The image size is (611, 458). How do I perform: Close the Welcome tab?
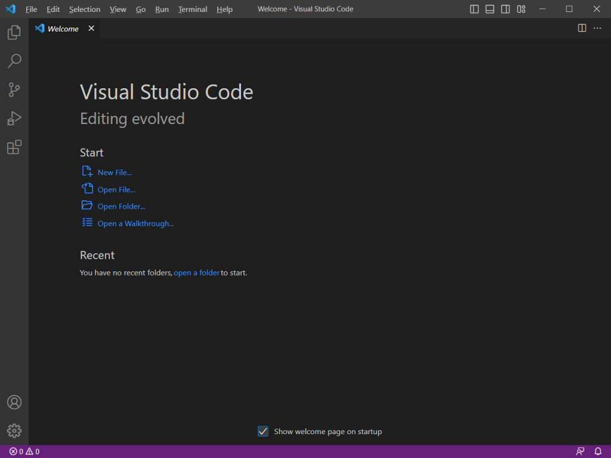[91, 28]
